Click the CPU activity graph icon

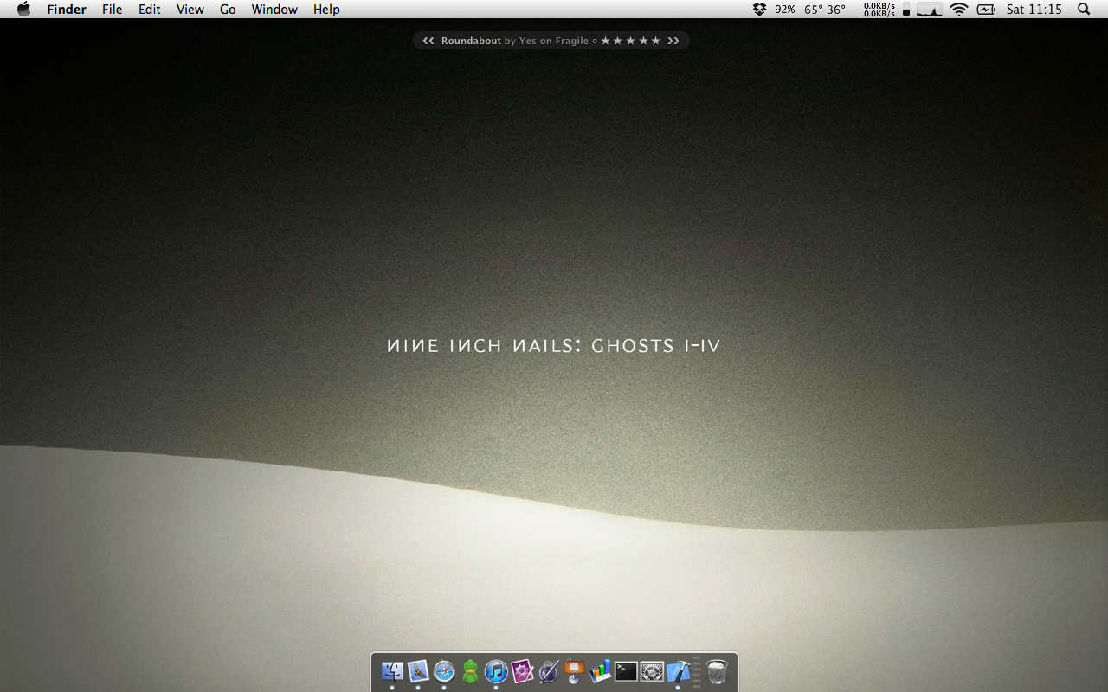pos(930,10)
